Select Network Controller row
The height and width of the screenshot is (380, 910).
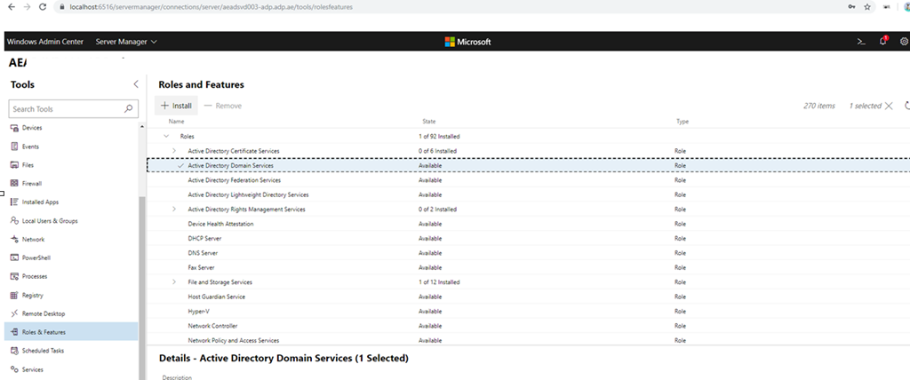coord(528,326)
